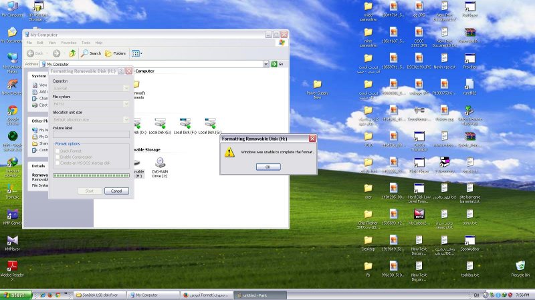
Task: Toggle the Enable Compression checkbox
Action: [58, 157]
